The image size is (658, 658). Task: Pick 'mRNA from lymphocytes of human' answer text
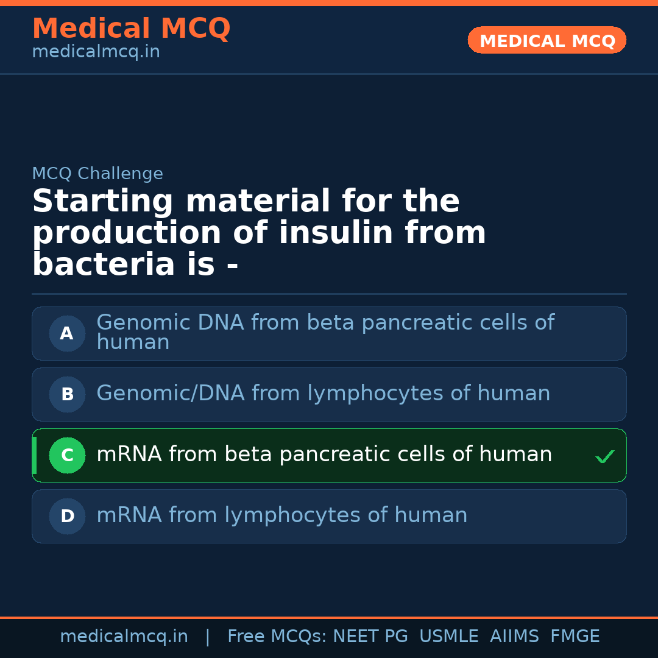pyautogui.click(x=281, y=515)
